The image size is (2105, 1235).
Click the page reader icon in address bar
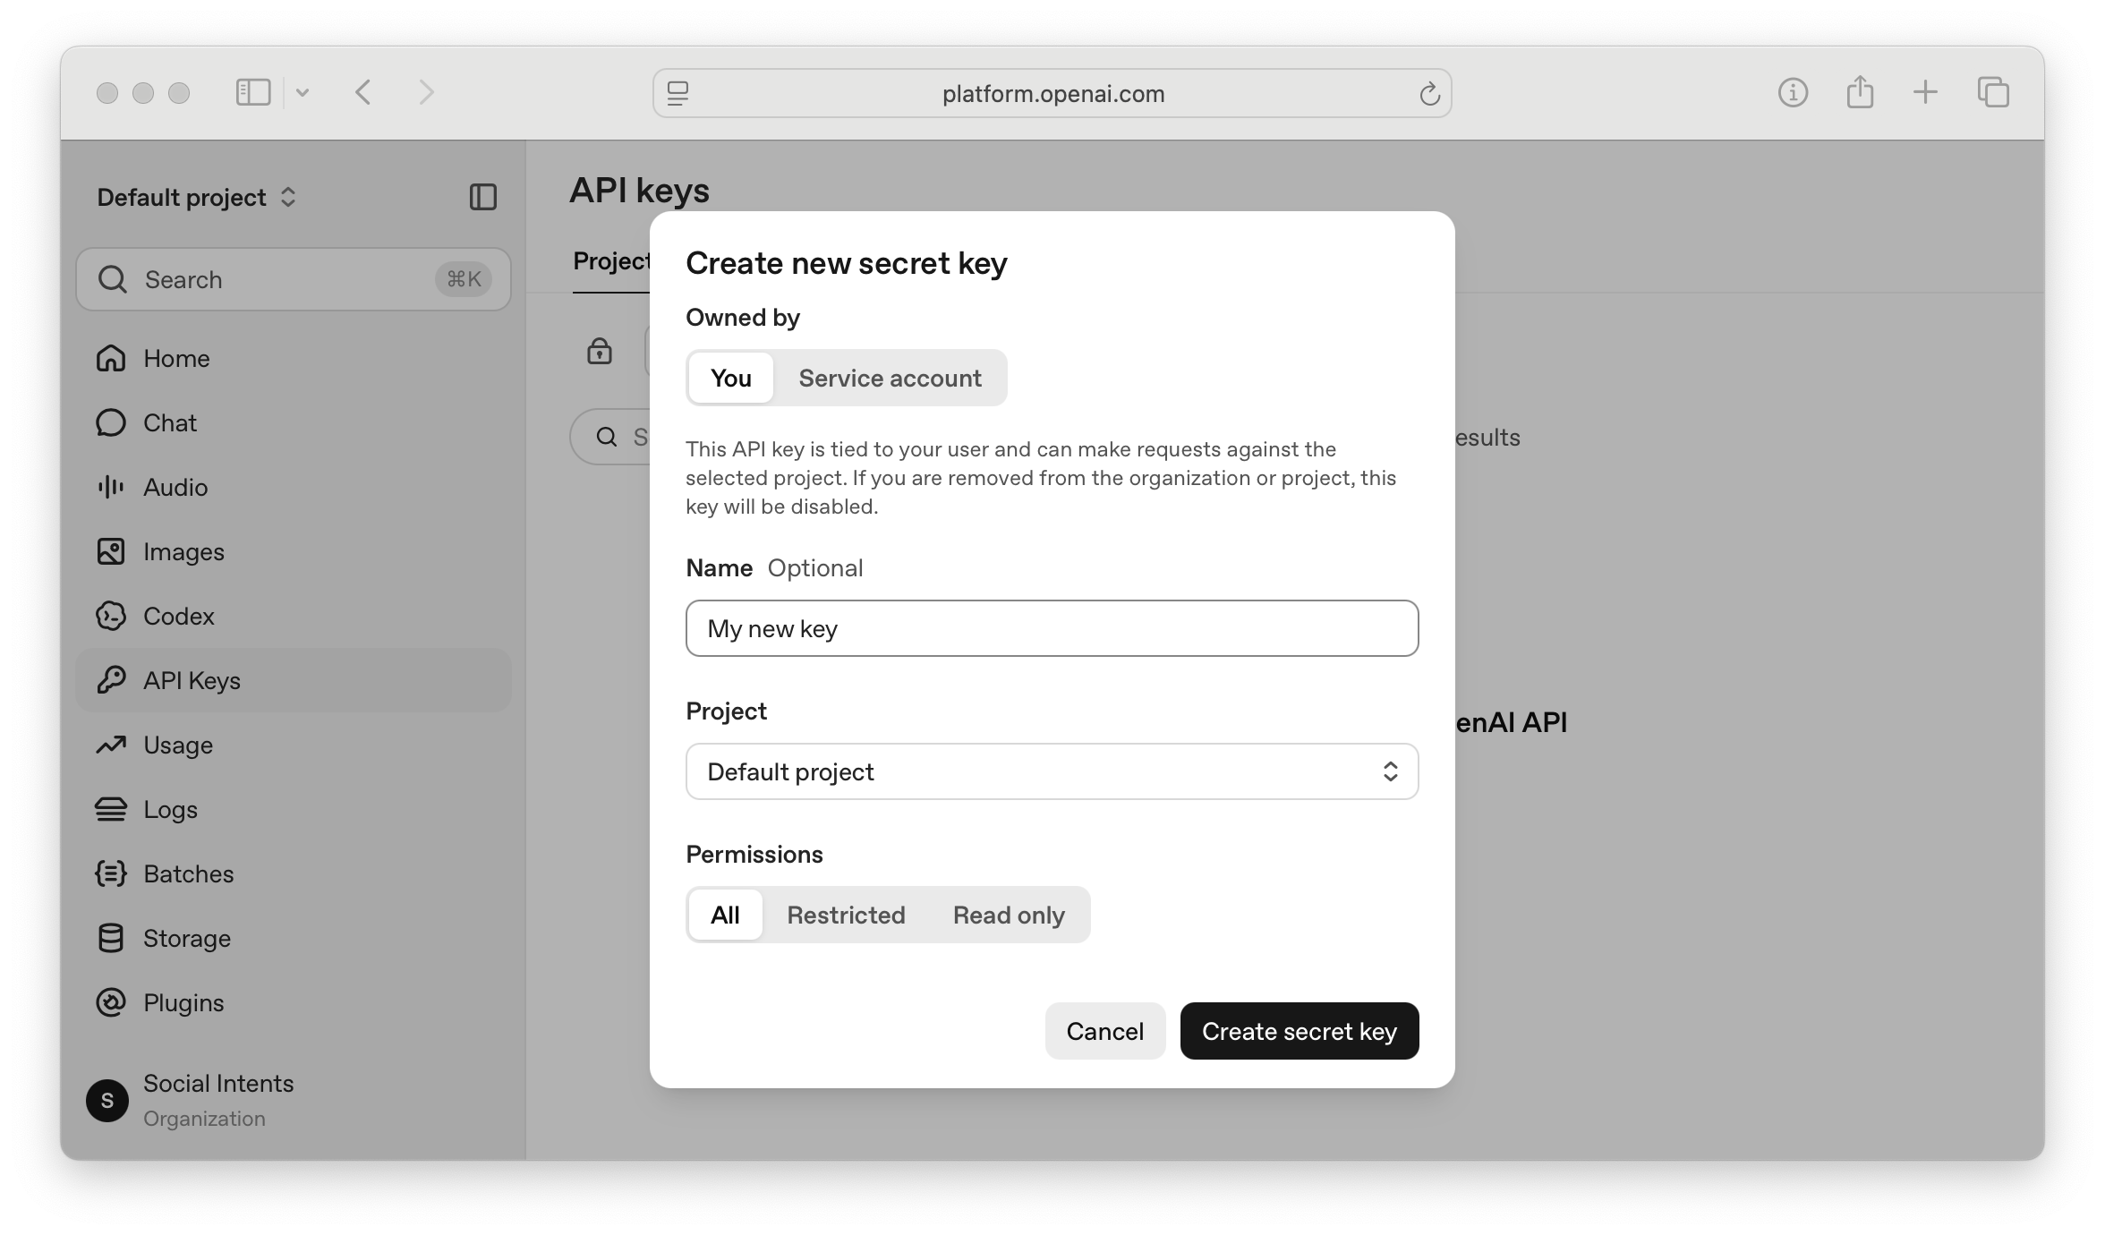(678, 93)
